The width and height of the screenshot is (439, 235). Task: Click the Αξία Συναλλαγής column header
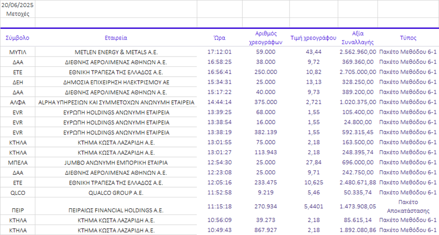(x=358, y=38)
